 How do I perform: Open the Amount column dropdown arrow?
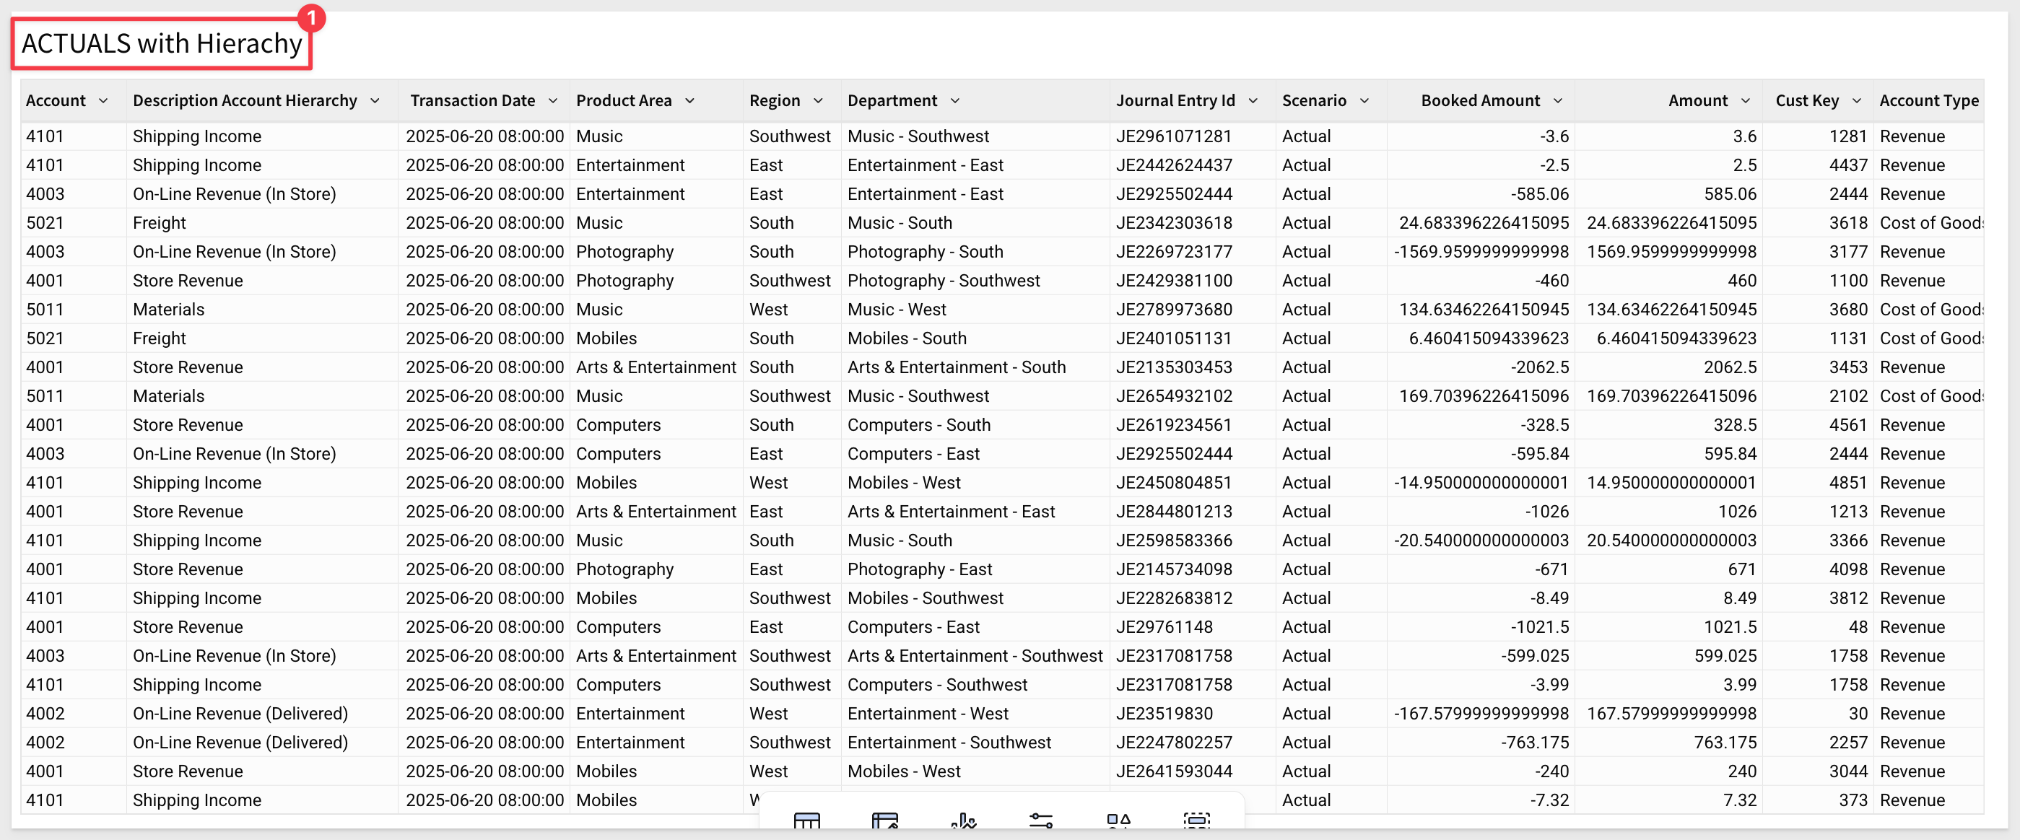pos(1746,100)
